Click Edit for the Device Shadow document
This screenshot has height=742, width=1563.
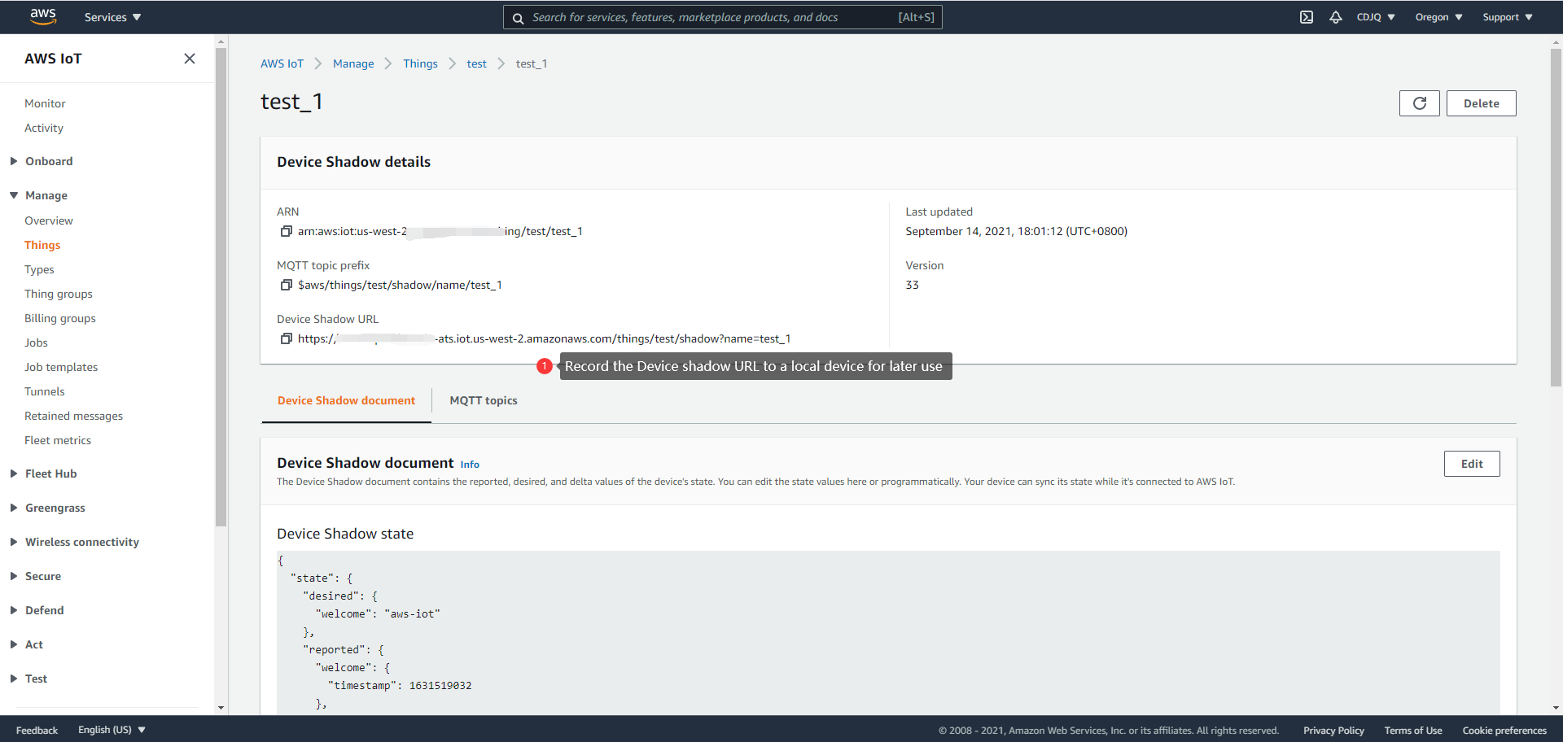click(x=1472, y=464)
